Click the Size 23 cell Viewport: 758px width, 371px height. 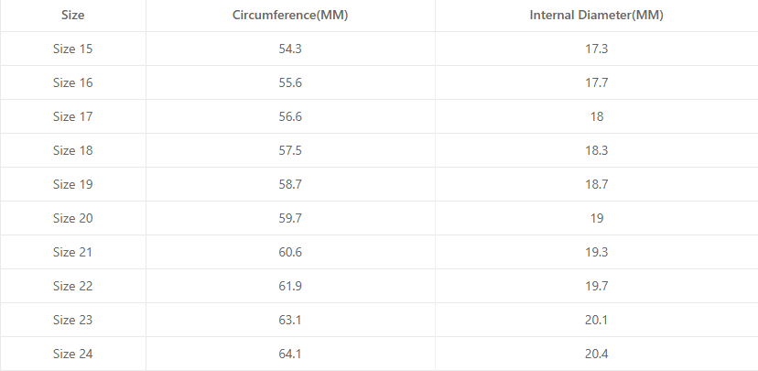pyautogui.click(x=72, y=320)
